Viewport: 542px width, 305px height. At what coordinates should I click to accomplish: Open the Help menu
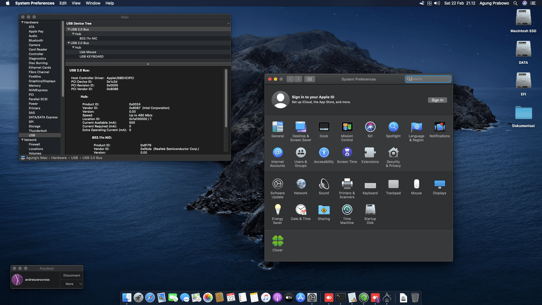click(110, 3)
